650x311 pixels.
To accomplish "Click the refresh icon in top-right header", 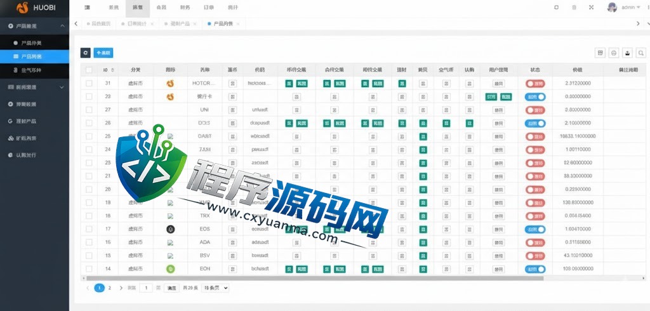I will click(x=556, y=8).
